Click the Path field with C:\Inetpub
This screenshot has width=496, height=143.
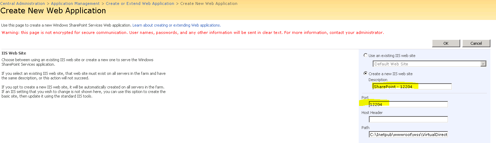[408, 134]
